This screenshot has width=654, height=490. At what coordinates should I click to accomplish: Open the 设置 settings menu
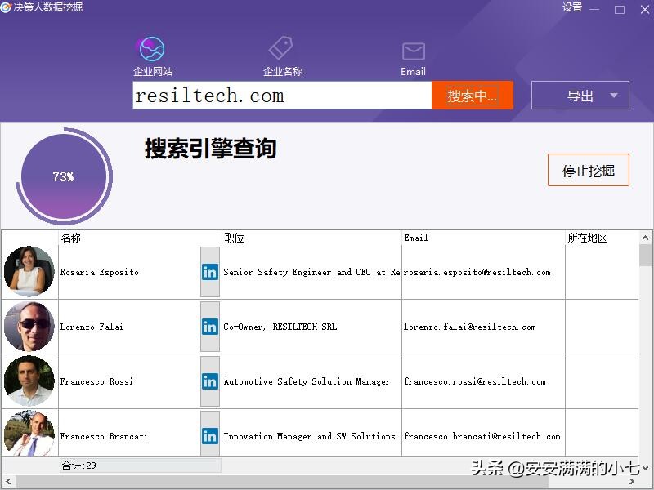tap(572, 8)
